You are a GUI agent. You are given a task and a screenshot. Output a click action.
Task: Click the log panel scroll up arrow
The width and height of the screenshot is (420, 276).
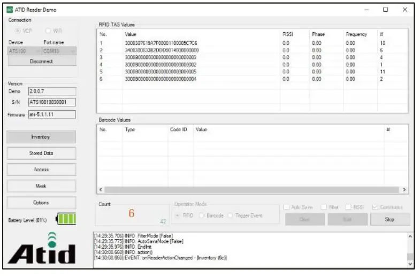click(410, 237)
